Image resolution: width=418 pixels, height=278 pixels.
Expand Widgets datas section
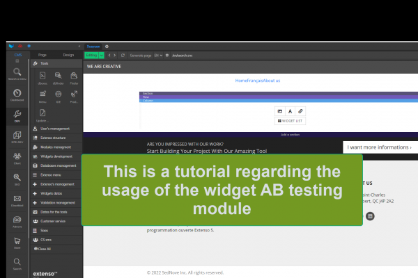[x=56, y=193]
